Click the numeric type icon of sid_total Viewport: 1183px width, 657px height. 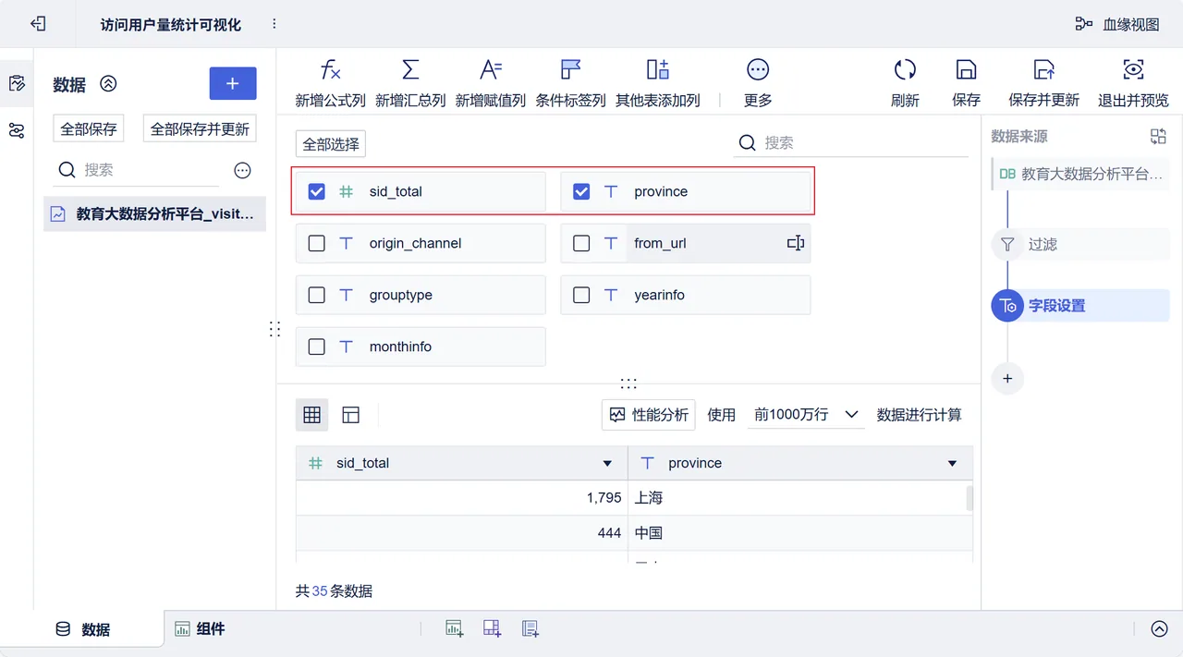pyautogui.click(x=347, y=191)
